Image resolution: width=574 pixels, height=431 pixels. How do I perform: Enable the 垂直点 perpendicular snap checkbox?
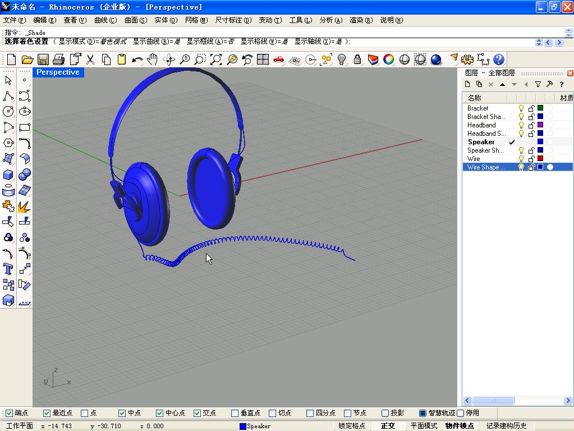(235, 413)
